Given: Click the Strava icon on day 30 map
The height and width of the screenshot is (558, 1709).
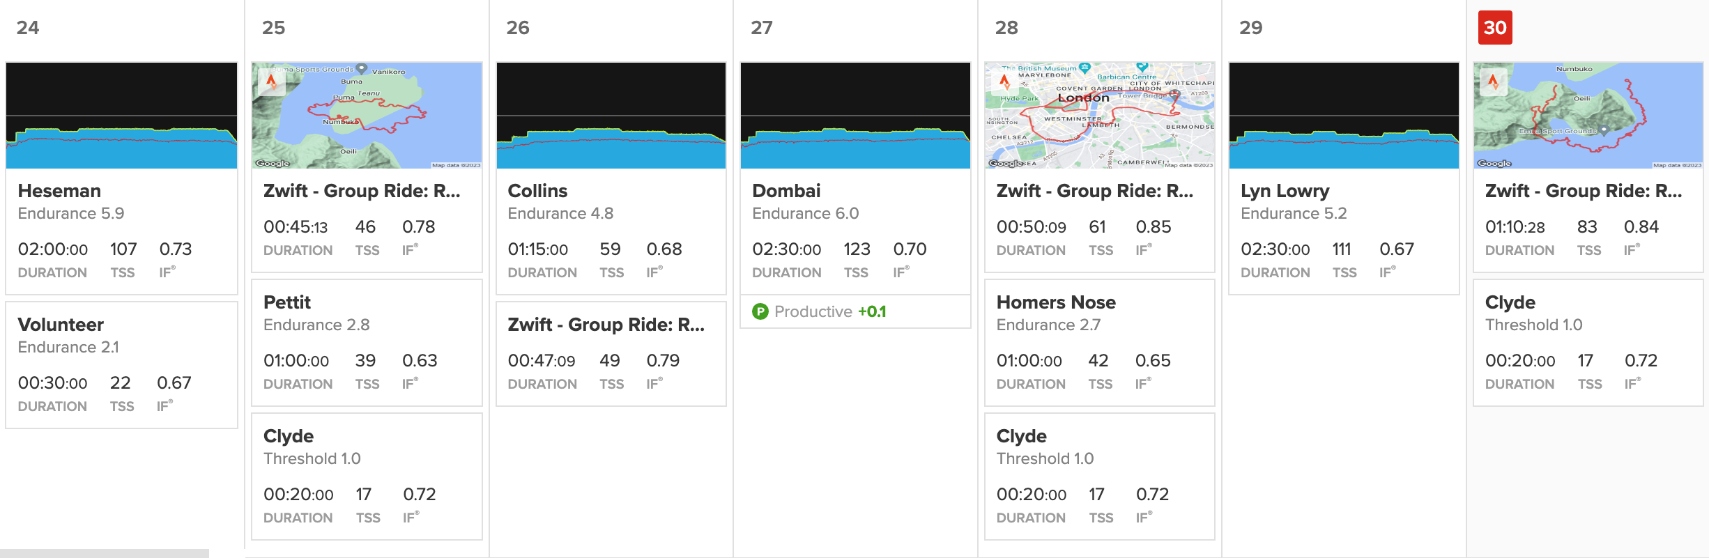Looking at the screenshot, I should point(1493,82).
